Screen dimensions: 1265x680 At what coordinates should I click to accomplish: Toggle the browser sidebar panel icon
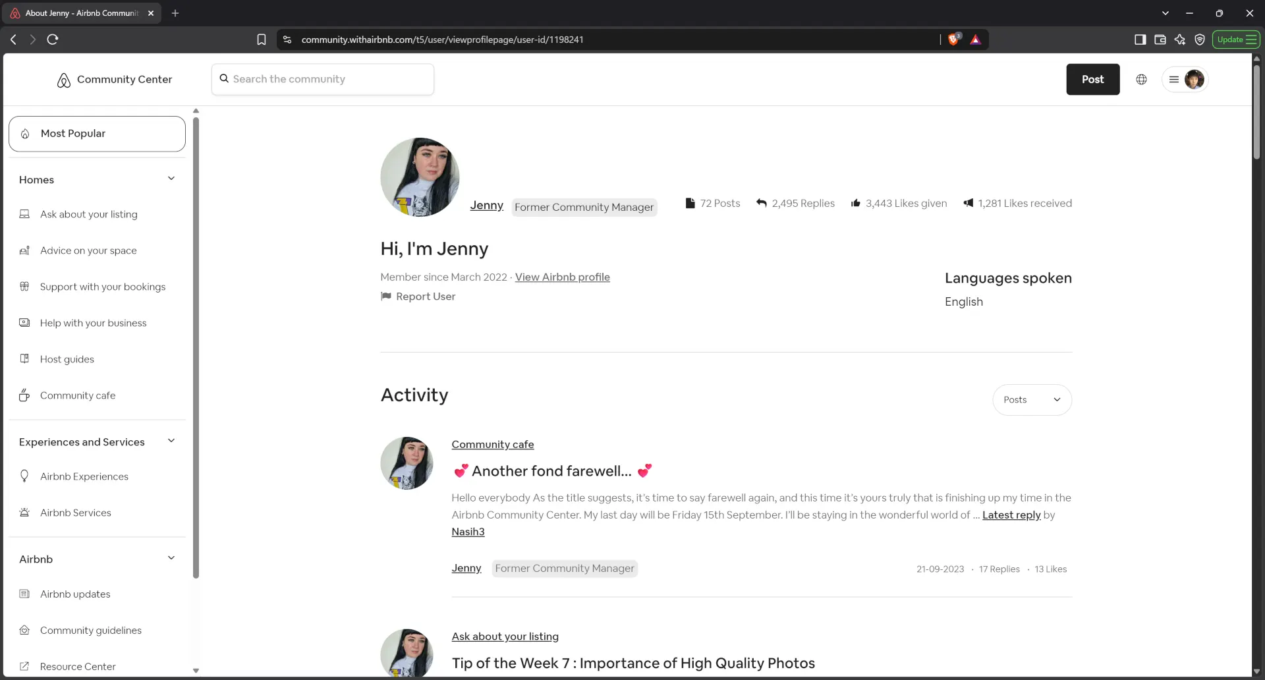coord(1140,40)
